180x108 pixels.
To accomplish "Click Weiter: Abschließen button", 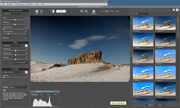I will point(118,103).
